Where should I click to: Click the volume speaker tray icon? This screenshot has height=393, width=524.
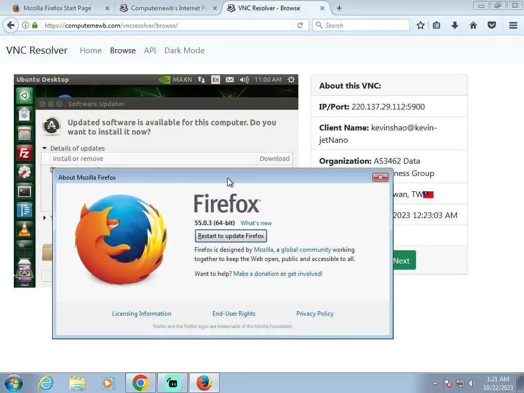click(x=472, y=383)
